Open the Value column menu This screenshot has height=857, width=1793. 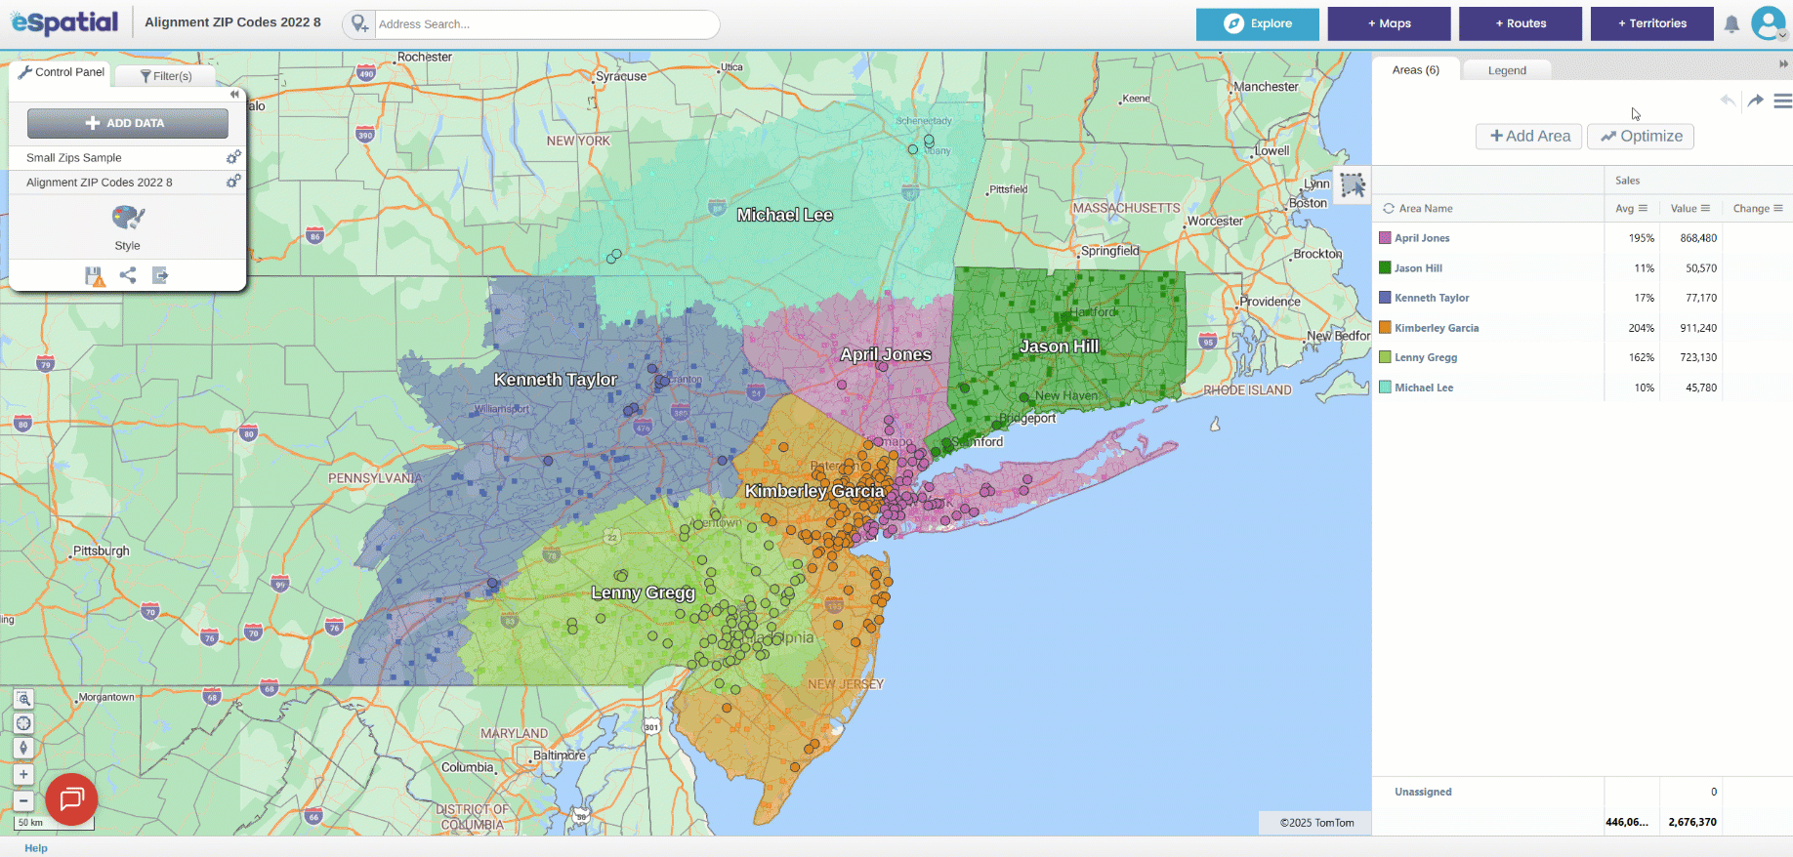(1705, 208)
